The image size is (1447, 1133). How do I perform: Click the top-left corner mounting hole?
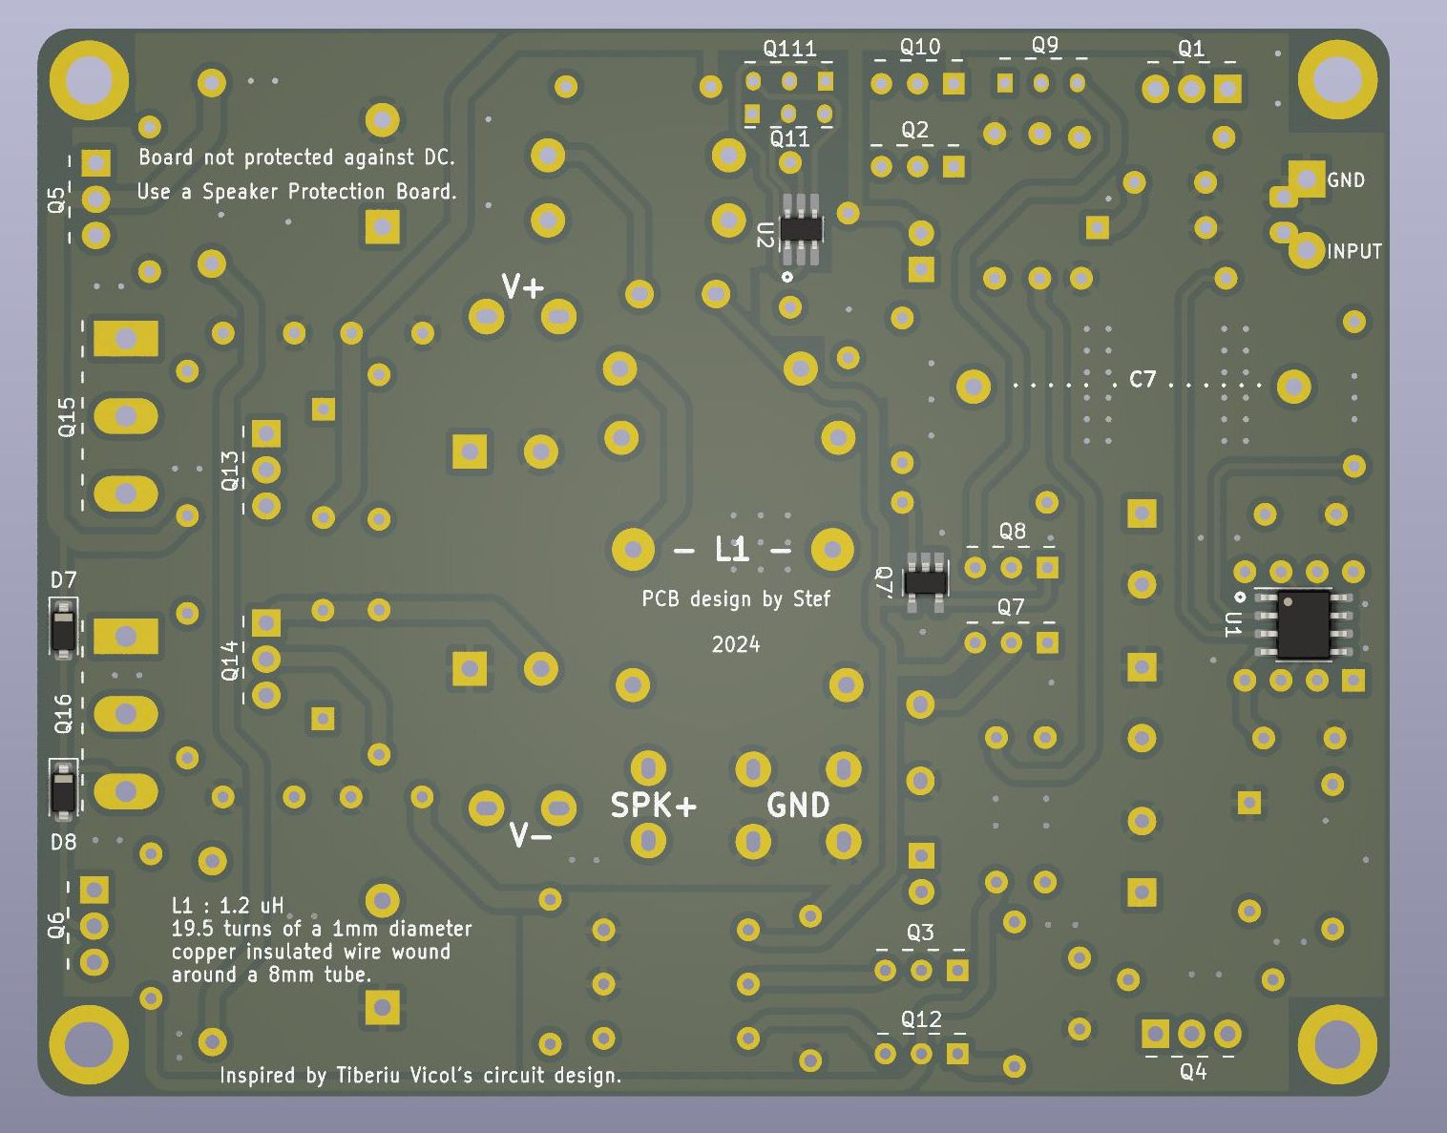pos(90,80)
